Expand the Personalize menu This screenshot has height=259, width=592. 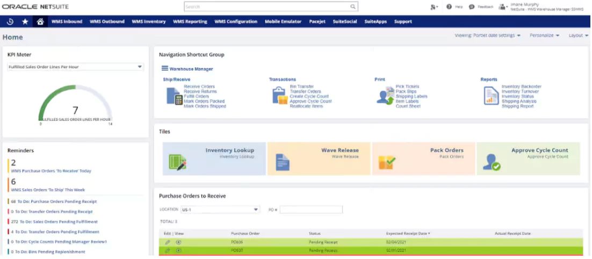pos(544,35)
